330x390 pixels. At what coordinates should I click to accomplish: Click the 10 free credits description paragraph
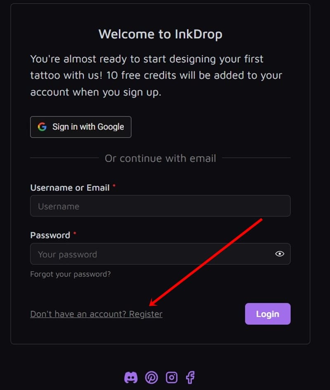tap(157, 75)
